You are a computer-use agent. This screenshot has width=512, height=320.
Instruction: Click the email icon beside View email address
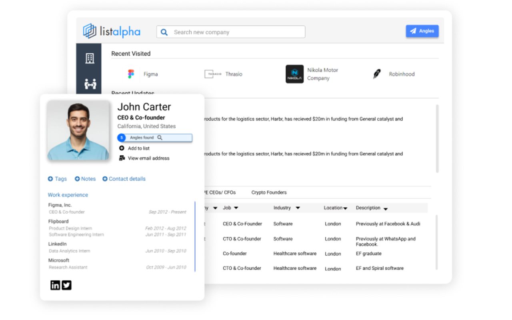tap(122, 158)
